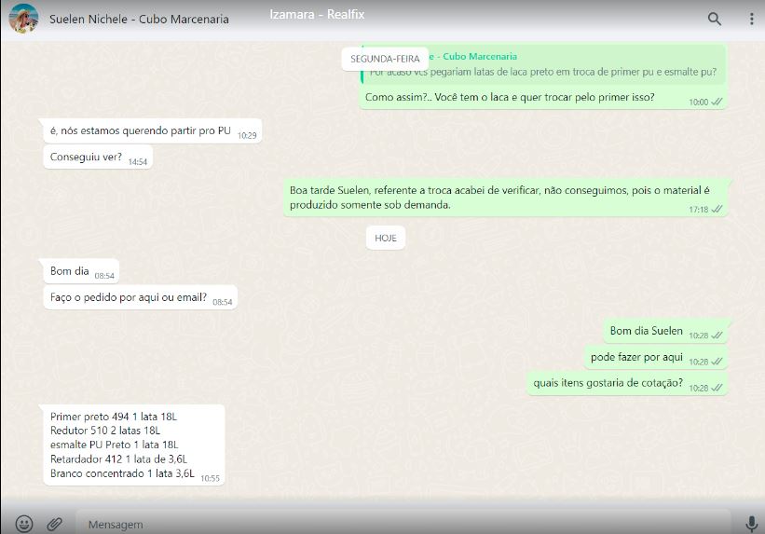Focus the Mensagem text input field
The height and width of the screenshot is (534, 765).
(x=401, y=524)
